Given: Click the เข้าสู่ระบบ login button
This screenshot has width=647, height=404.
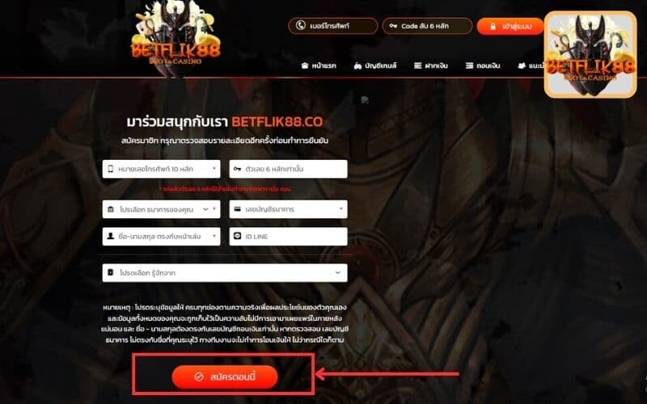Looking at the screenshot, I should [x=510, y=27].
